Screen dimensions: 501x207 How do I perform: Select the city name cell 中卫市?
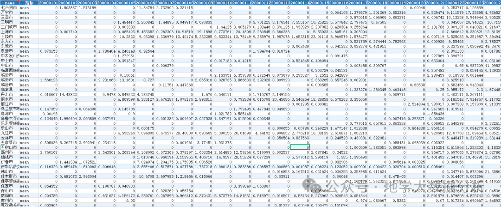(x=10, y=60)
